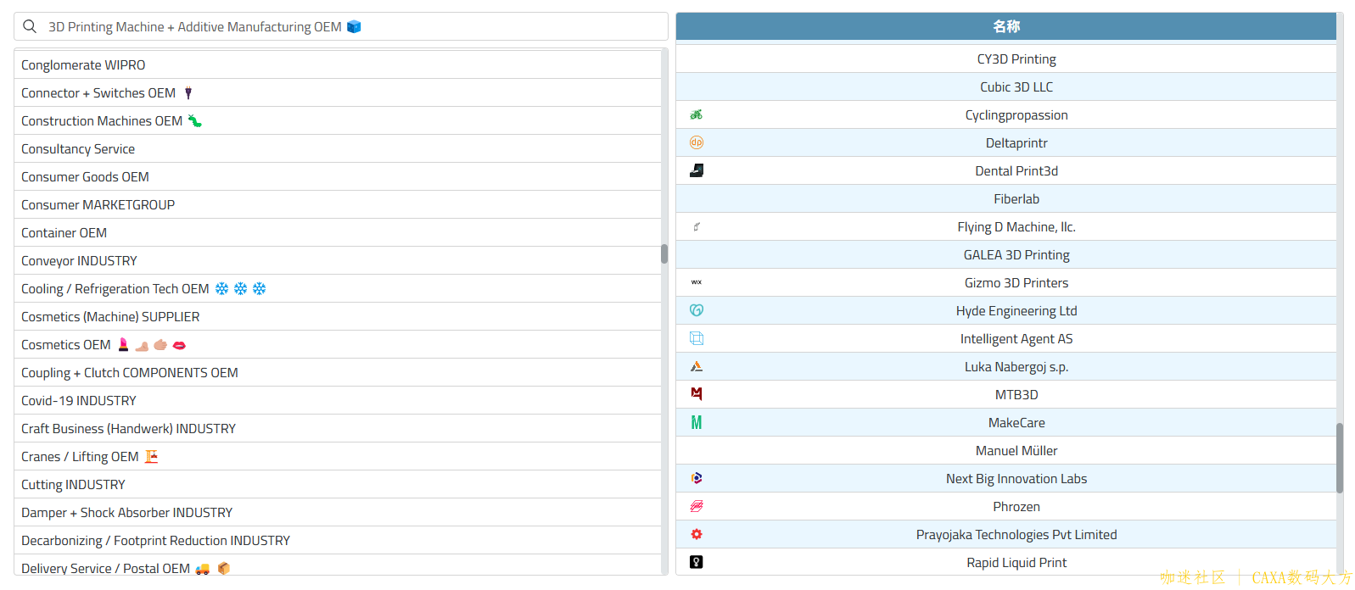Image resolution: width=1355 pixels, height=590 pixels.
Task: Select Conveyor INDUSTRY category
Action: pos(338,261)
